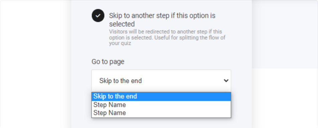This screenshot has height=128, width=318.
Task: Click the gray description starting "Visitors will be redirected"
Action: point(167,38)
